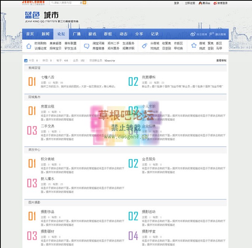252x248 pixels.
Task: Open the 群组 nav tab
Action: 108,34
